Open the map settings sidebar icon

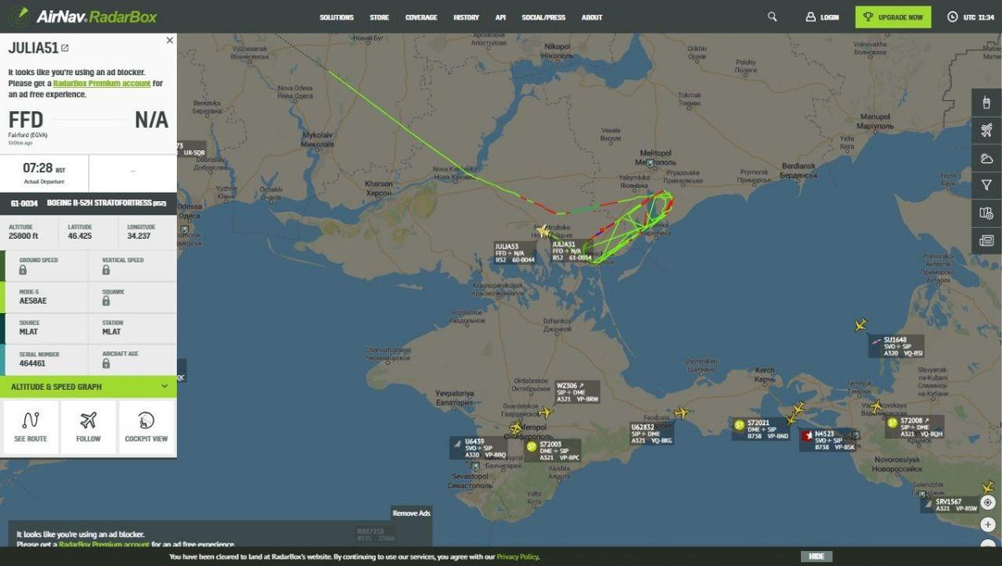pos(987,213)
